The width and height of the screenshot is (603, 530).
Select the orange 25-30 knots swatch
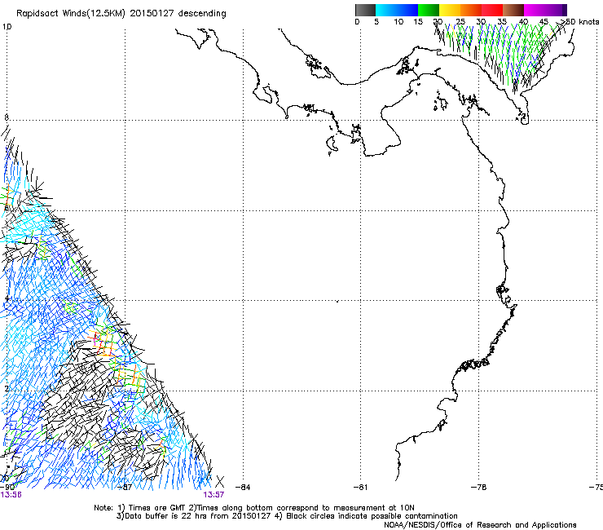[x=471, y=10]
